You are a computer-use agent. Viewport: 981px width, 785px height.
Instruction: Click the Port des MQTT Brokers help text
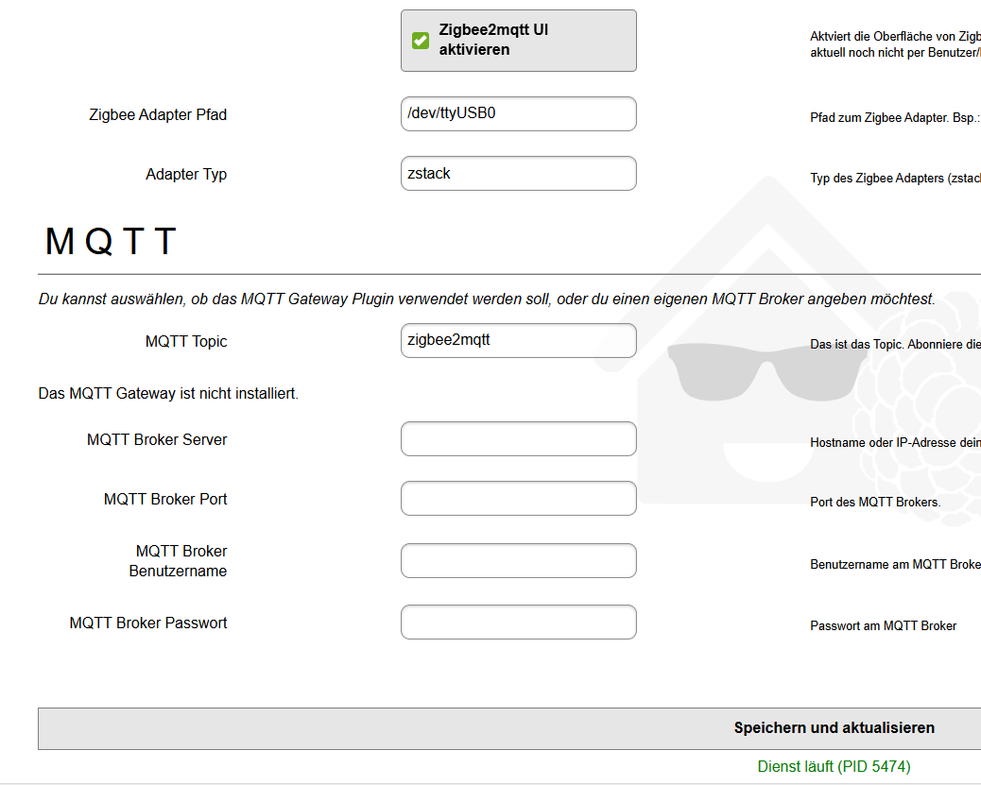pos(875,503)
